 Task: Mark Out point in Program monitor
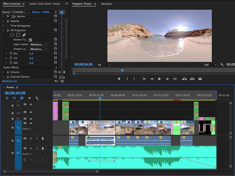click(134, 79)
